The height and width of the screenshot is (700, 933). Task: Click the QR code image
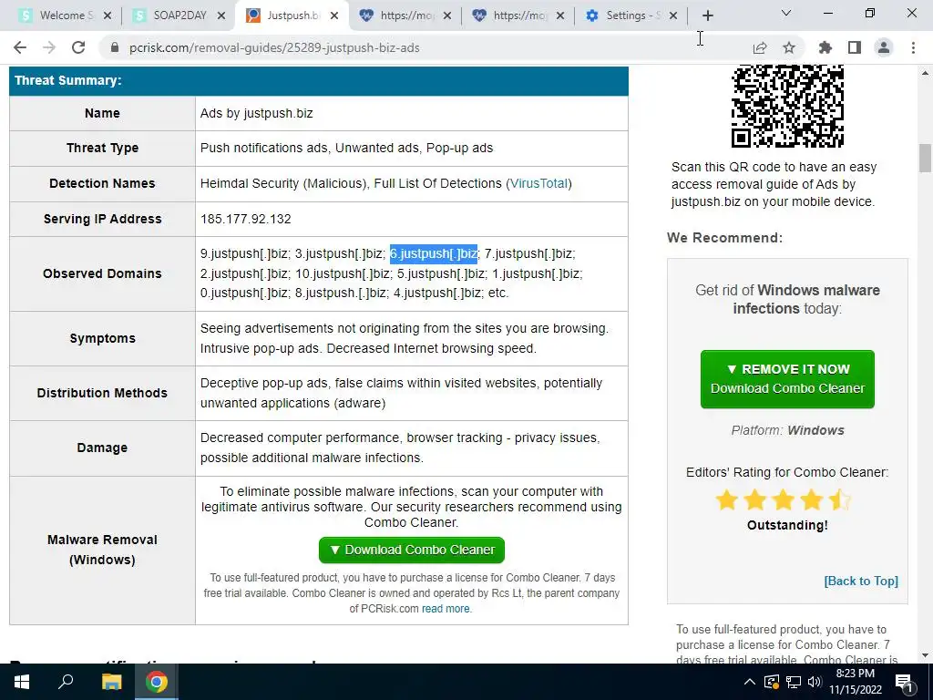(x=787, y=106)
